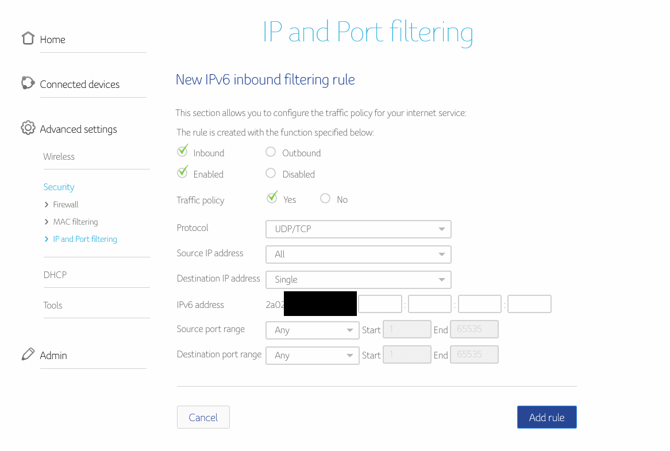The image size is (670, 451).
Task: Click the Advanced settings gear icon
Action: click(28, 128)
